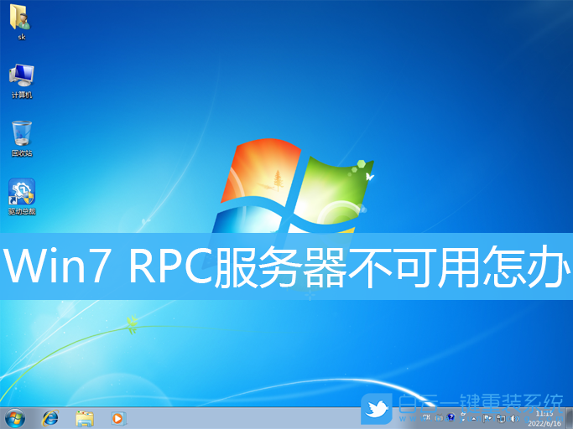
Task: Click the language bar help question mark
Action: point(451,417)
